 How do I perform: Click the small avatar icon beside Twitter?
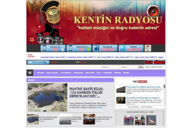148,48
